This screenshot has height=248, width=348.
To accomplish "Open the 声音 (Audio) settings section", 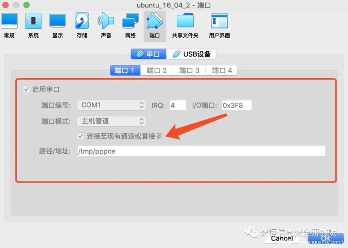I will point(106,25).
